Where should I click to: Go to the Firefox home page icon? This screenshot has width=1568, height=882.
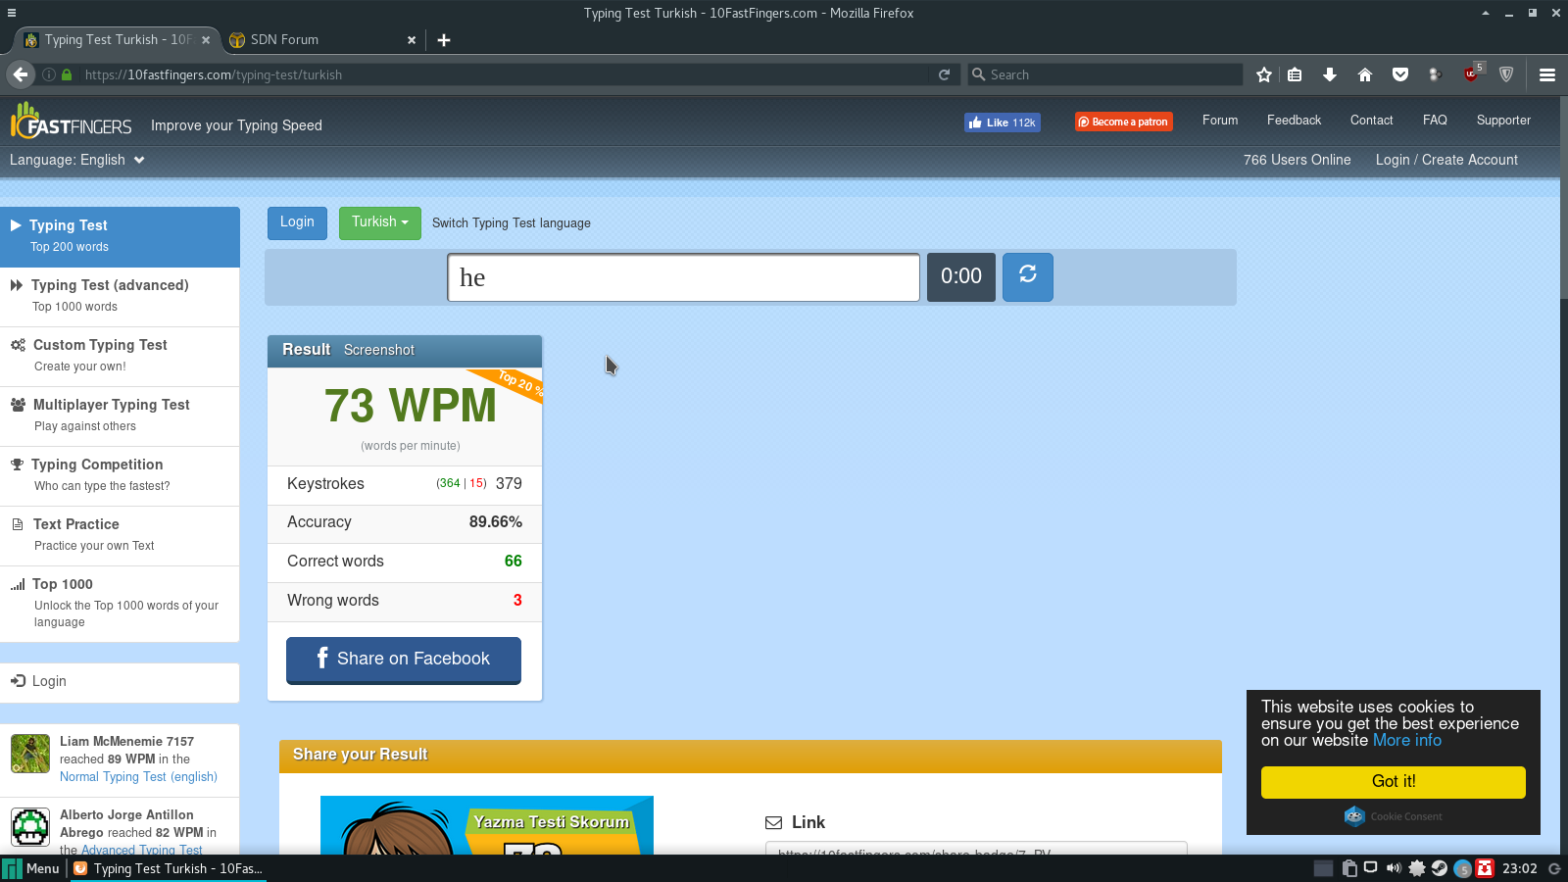pos(1365,74)
